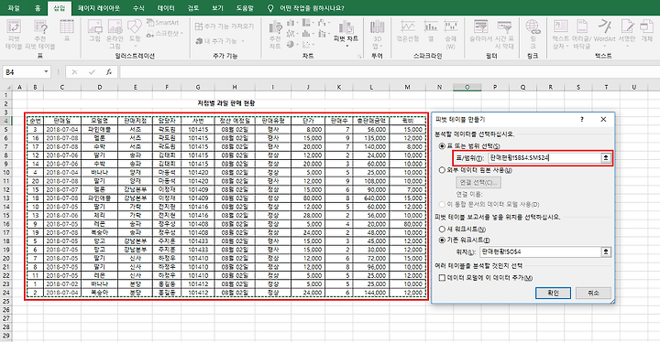
Task: Insert 열 column sparkline
Action: pyautogui.click(x=431, y=31)
